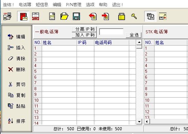Click the general phonebook scroll down arrow
This screenshot has height=134, width=188.
pos(139,122)
